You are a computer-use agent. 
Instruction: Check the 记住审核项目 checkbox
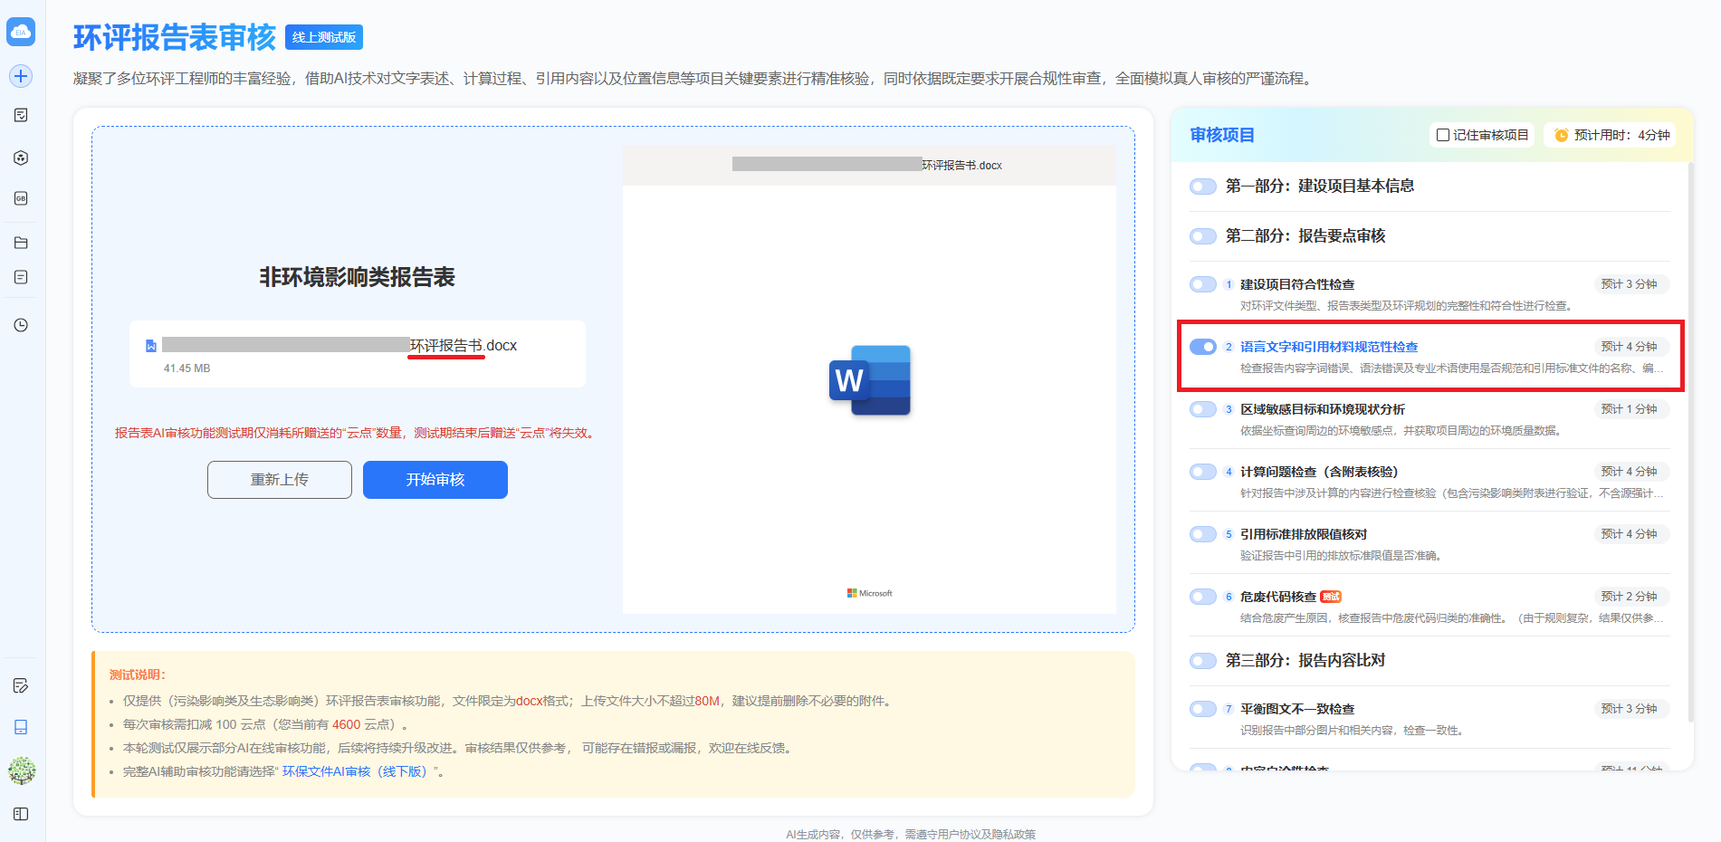[x=1443, y=135]
